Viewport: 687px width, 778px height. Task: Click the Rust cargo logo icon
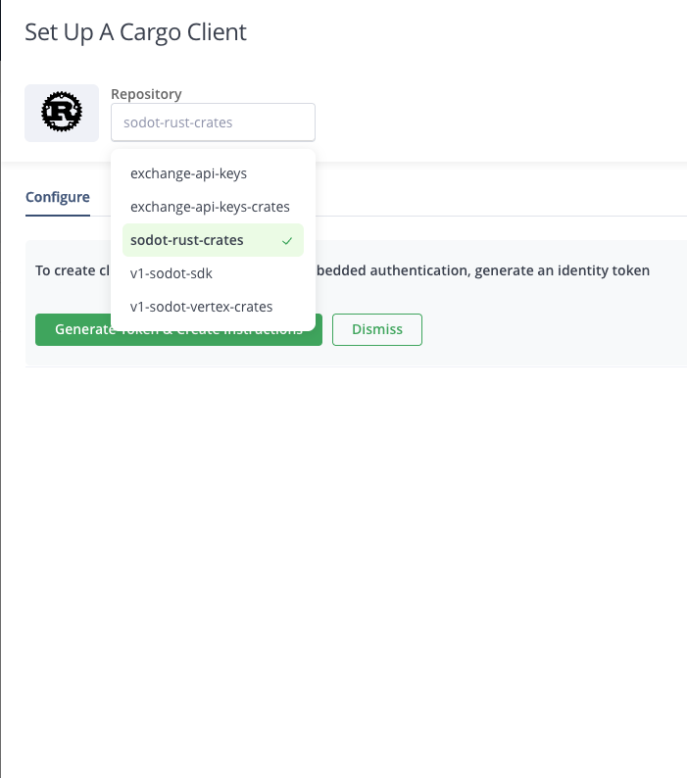pyautogui.click(x=62, y=113)
